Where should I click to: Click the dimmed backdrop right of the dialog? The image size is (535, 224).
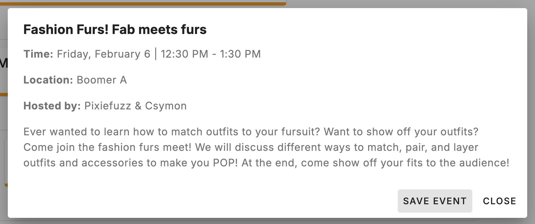pyautogui.click(x=531, y=113)
